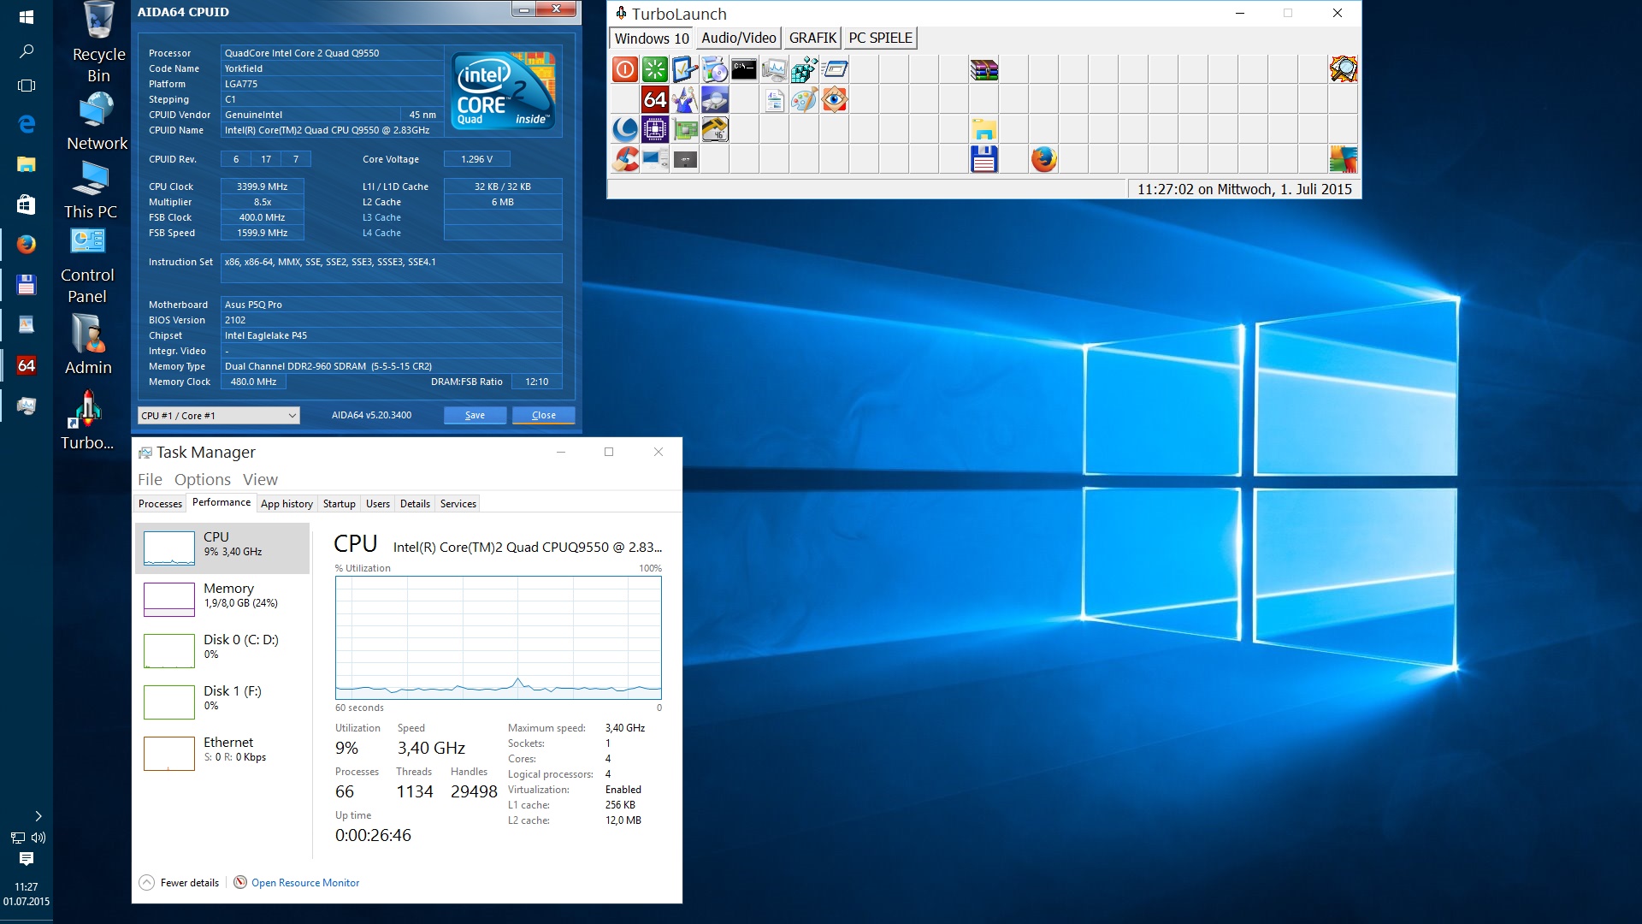
Task: Launch WinRAR from the TurboLaunch grid
Action: 983,69
